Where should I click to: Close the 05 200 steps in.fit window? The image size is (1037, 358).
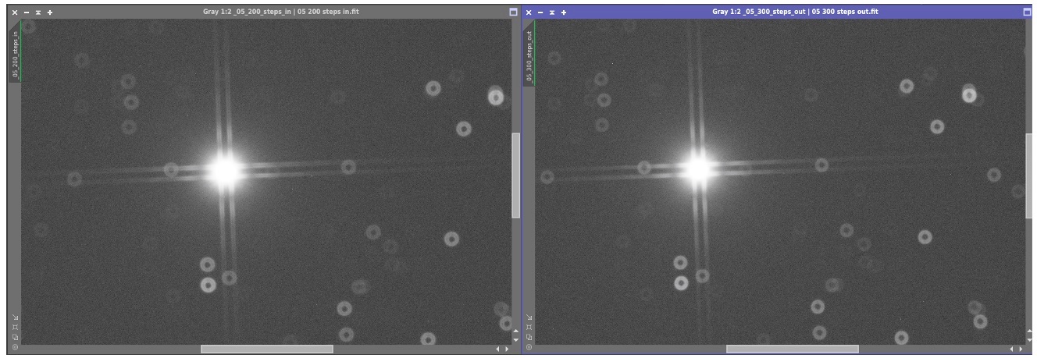point(15,12)
